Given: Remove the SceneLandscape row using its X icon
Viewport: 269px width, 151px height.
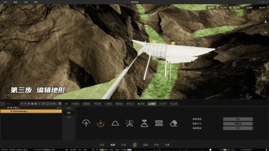Looking at the screenshot, I should 61,111.
